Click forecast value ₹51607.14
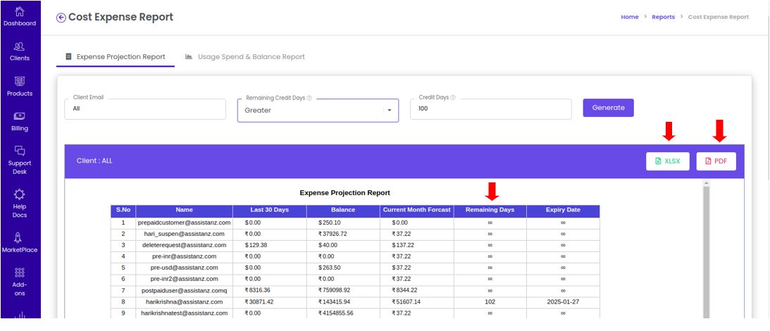This screenshot has height=331, width=770. click(x=406, y=302)
